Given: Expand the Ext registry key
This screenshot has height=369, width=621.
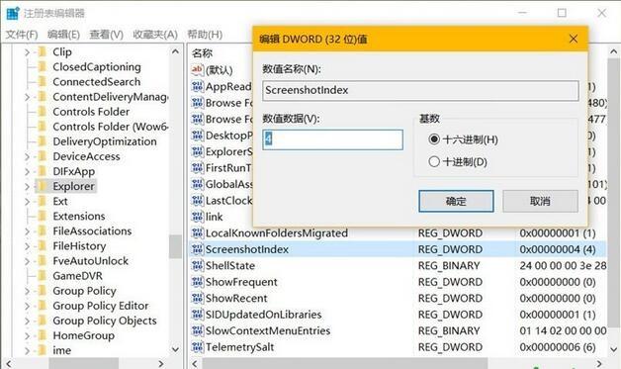Looking at the screenshot, I should pos(27,202).
